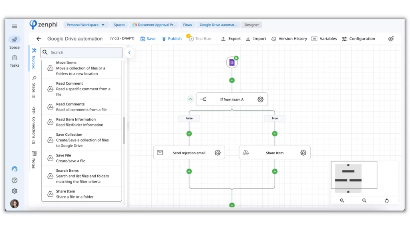The width and height of the screenshot is (410, 230).
Task: Add step under the False branch
Action: tap(189, 134)
